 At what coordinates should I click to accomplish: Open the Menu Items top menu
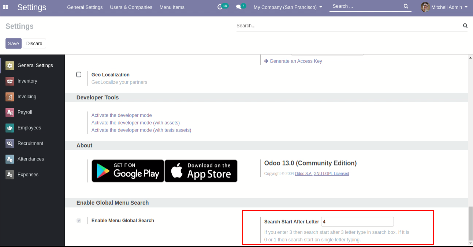tap(172, 7)
